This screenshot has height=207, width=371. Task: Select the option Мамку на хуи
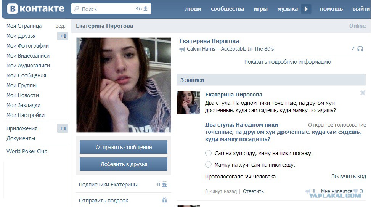click(208, 164)
